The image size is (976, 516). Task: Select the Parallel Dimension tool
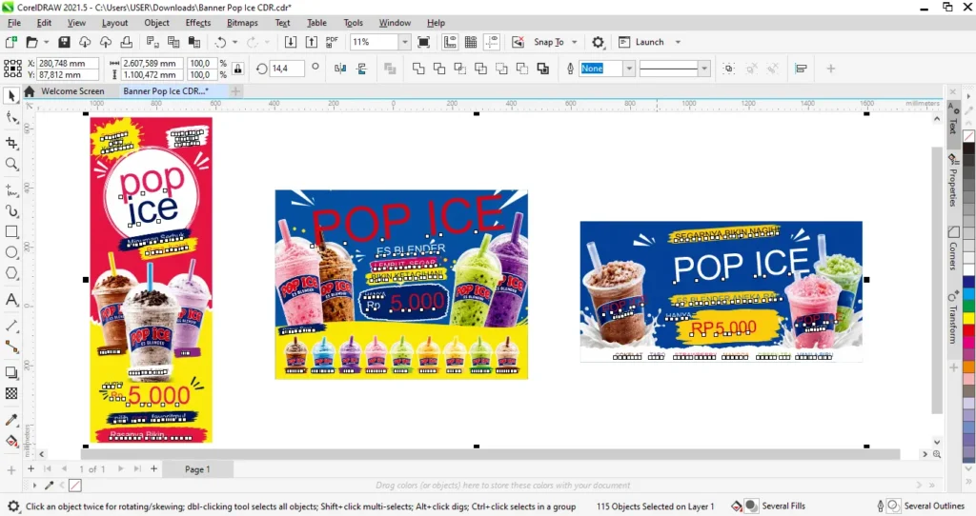11,326
